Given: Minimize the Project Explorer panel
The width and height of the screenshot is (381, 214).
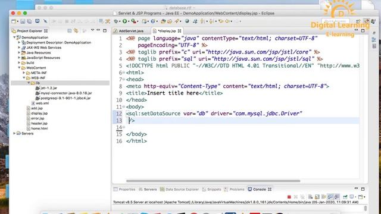Looking at the screenshot, I should [98, 30].
